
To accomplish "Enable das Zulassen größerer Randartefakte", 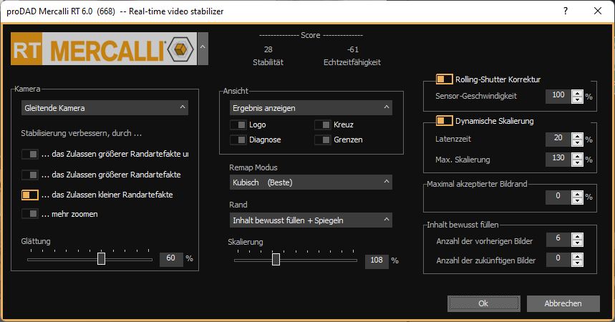I will [30, 175].
